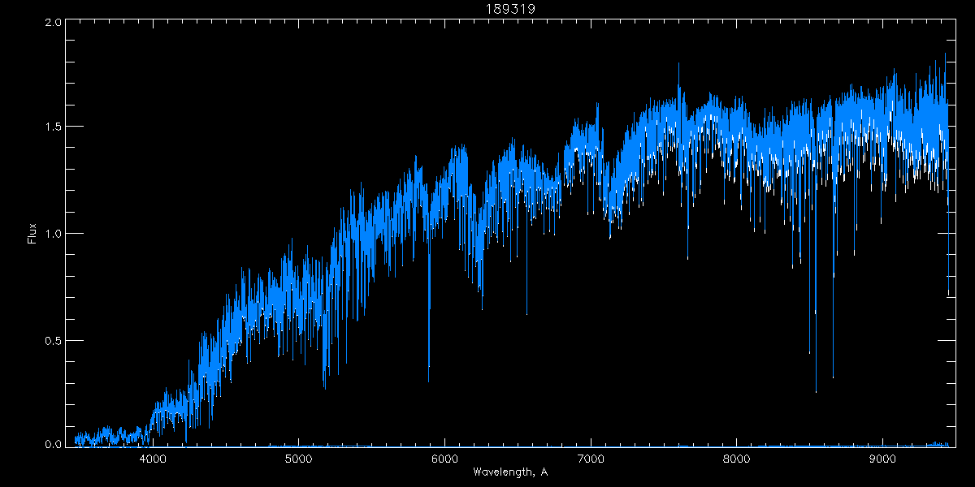Select the 6000 x-axis tick label
Viewport: 975px width, 487px height.
(x=444, y=459)
